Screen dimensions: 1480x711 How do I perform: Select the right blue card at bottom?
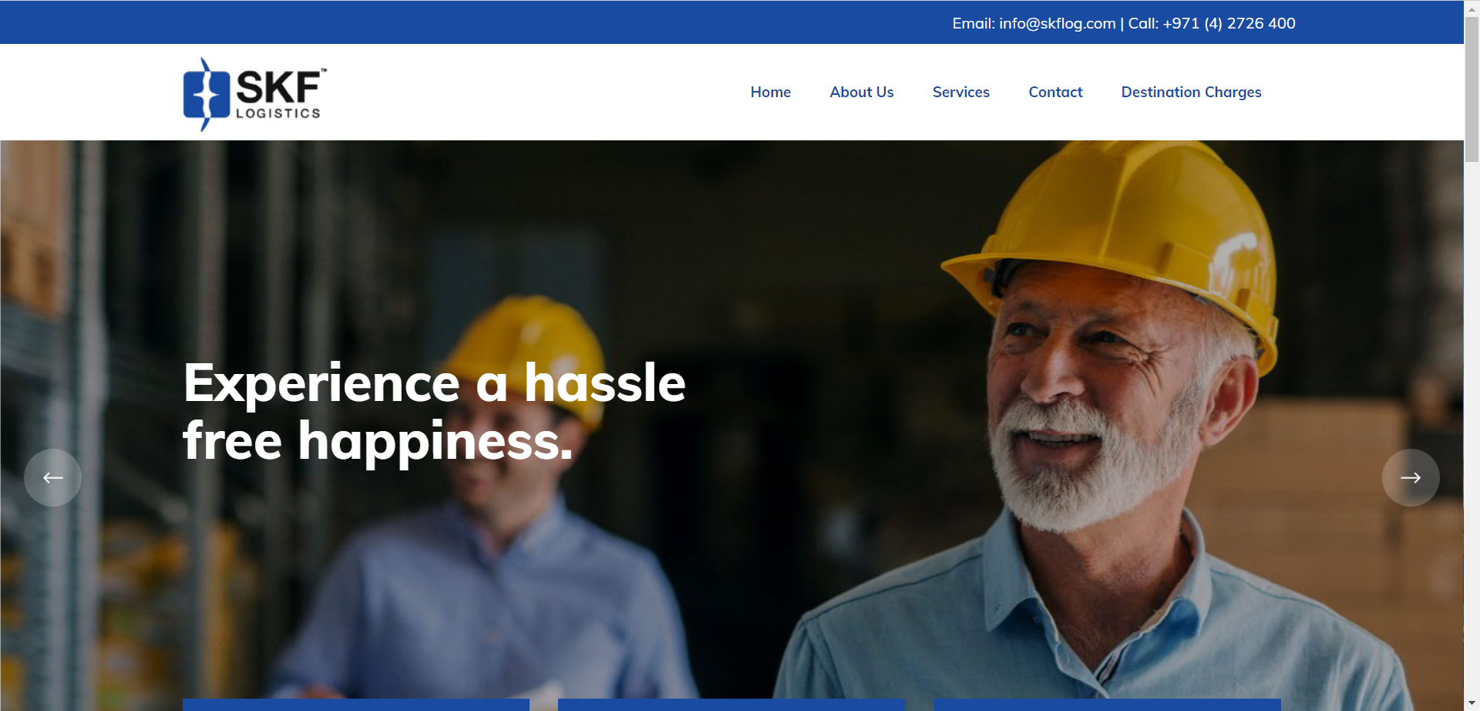[1107, 705]
